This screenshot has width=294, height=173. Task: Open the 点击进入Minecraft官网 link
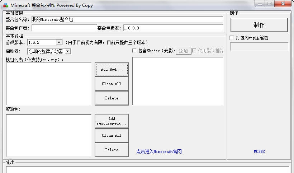[x=159, y=151]
